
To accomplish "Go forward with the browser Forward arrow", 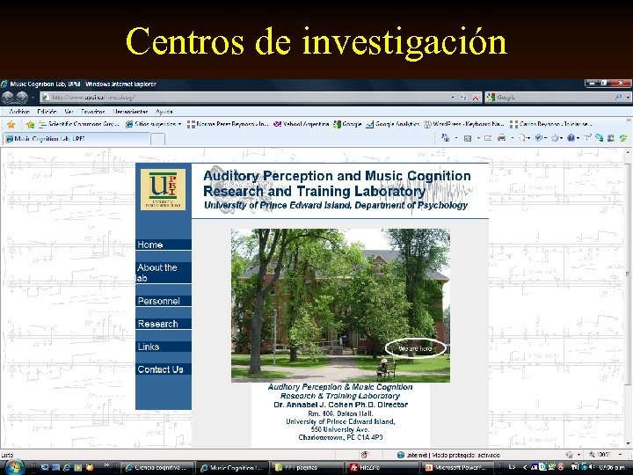I will 22,98.
